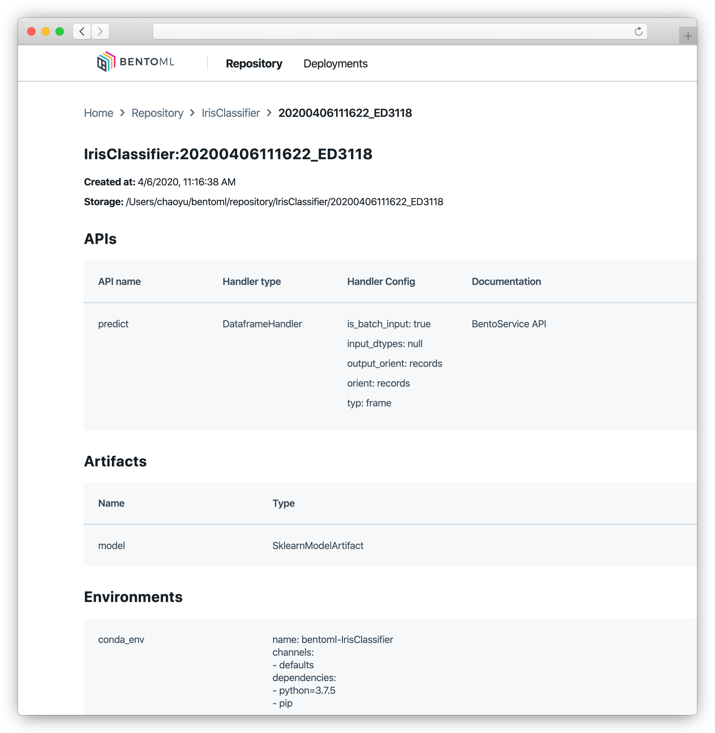Open the BentoService API documentation link
715x733 pixels.
coord(509,323)
